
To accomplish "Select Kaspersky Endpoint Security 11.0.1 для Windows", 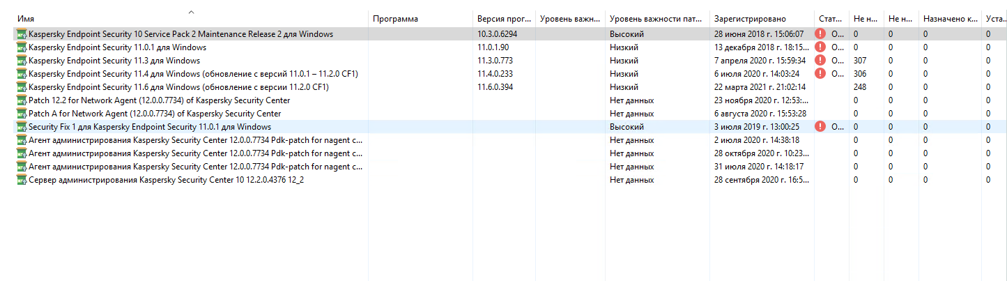I will pyautogui.click(x=117, y=47).
